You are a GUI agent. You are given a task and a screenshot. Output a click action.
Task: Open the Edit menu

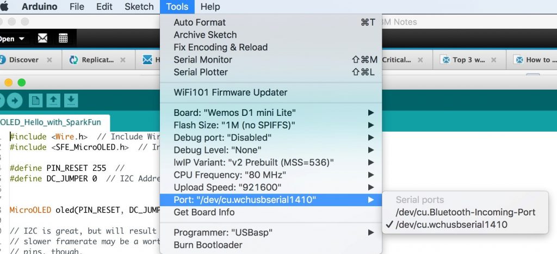tap(104, 7)
